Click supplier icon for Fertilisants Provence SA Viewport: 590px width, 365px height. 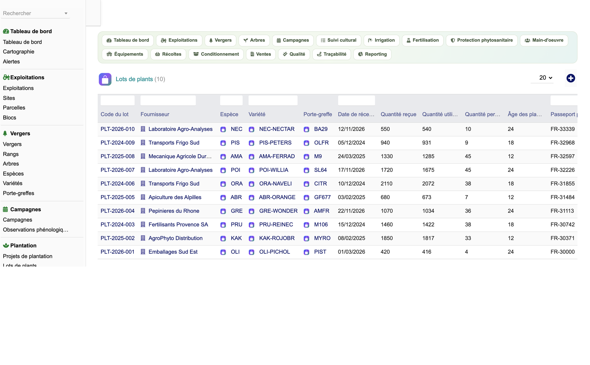(143, 224)
